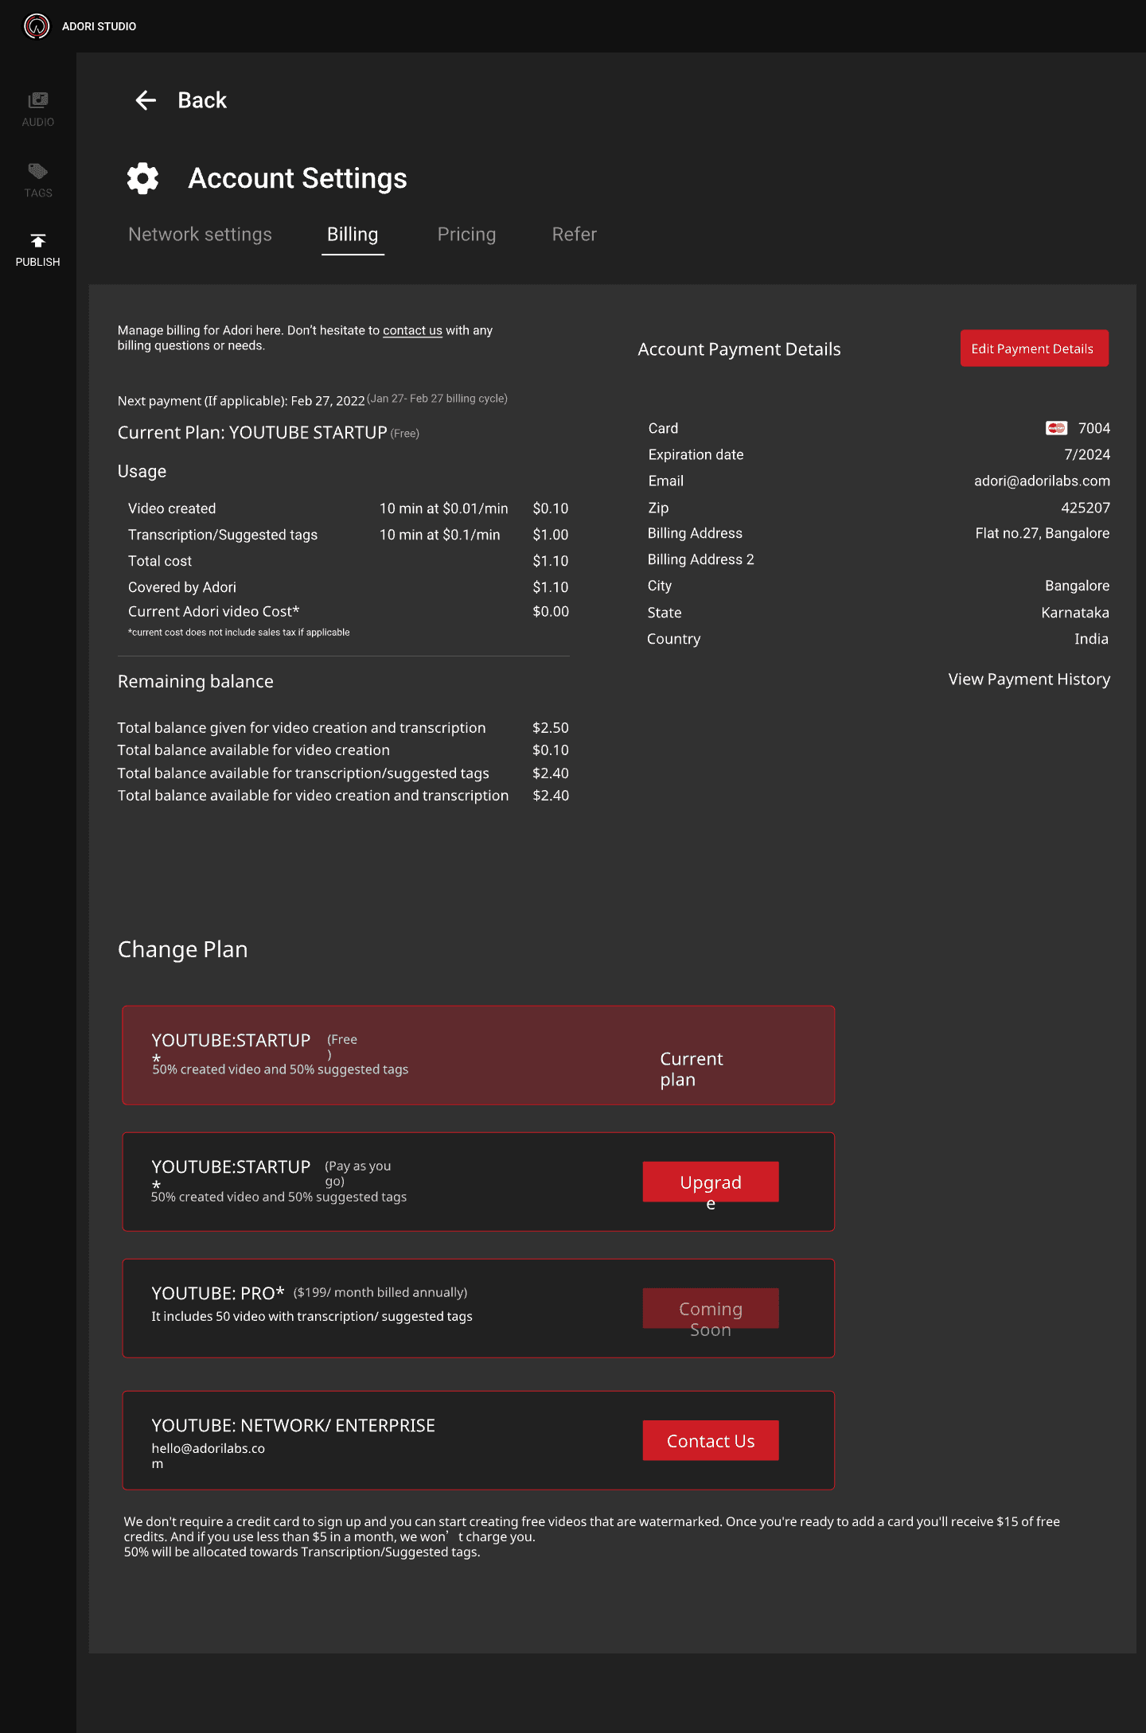Click the back arrow icon
The image size is (1146, 1733).
tap(146, 100)
